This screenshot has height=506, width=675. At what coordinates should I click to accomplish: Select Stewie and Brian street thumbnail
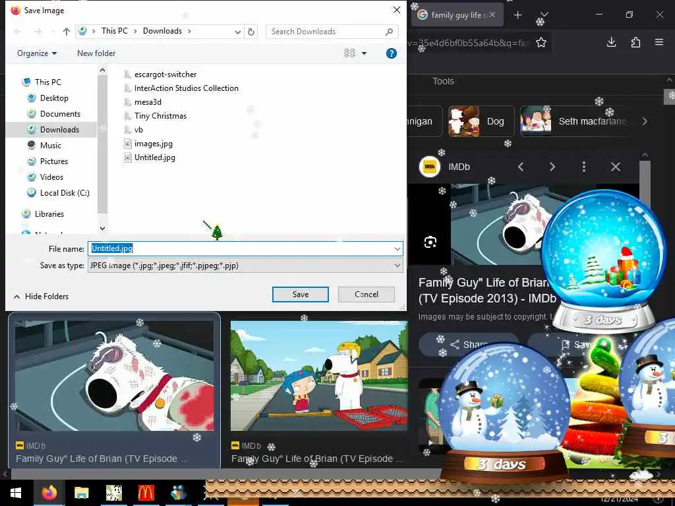pos(319,375)
